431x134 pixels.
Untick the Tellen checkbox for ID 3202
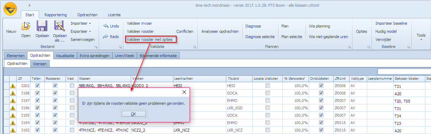tap(38, 86)
